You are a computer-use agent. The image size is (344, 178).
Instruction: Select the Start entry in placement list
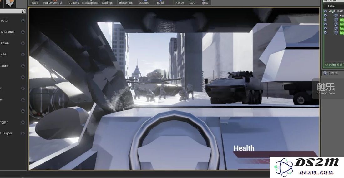point(4,65)
